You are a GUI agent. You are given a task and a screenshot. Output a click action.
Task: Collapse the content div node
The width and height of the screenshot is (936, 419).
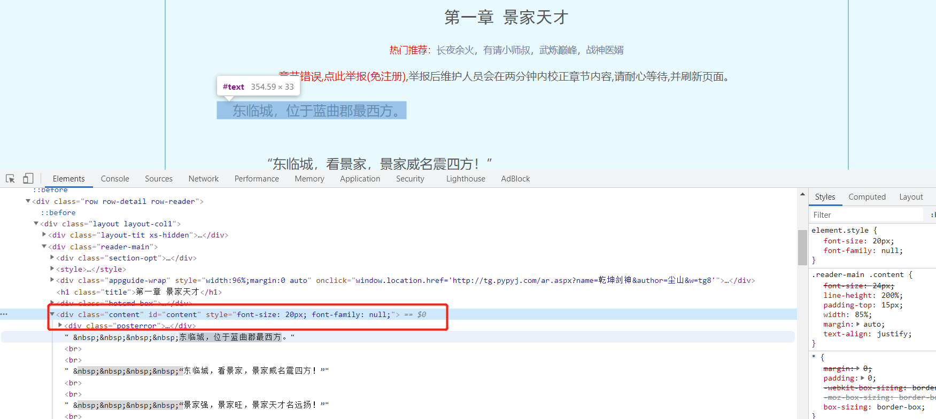tap(52, 314)
